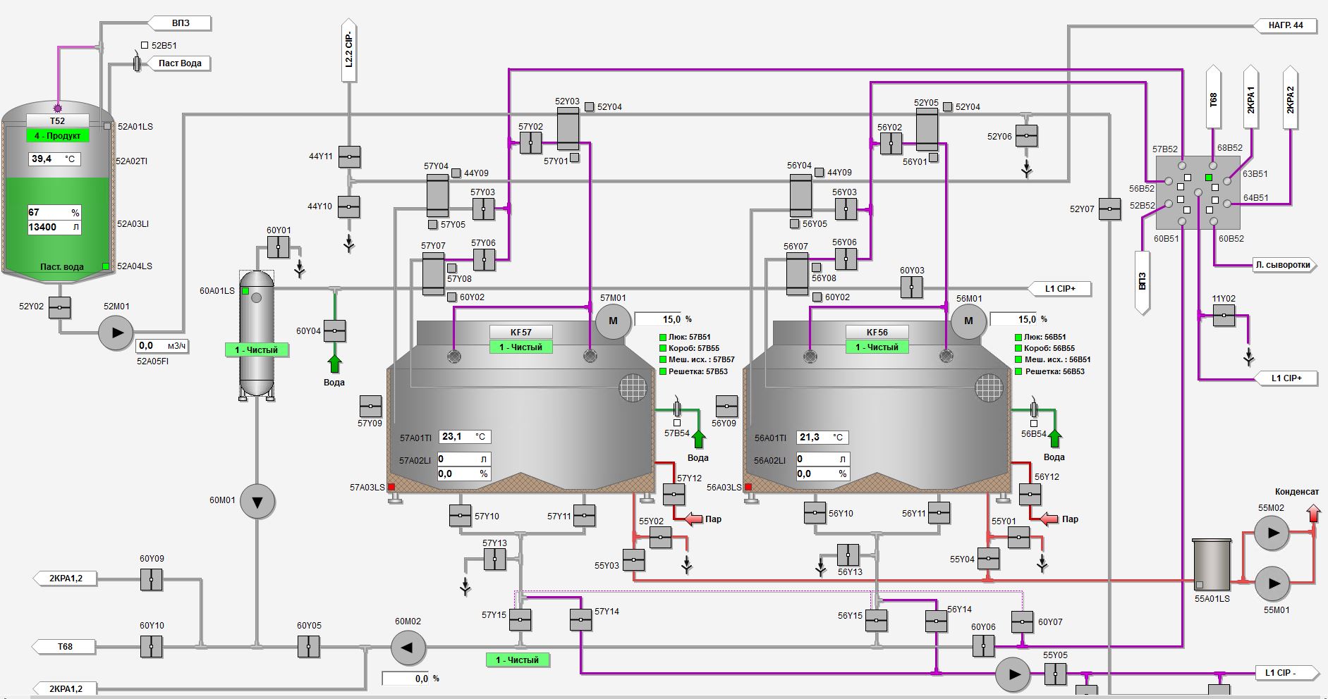Click the 1 - Чистый status button on KF56

coord(877,347)
